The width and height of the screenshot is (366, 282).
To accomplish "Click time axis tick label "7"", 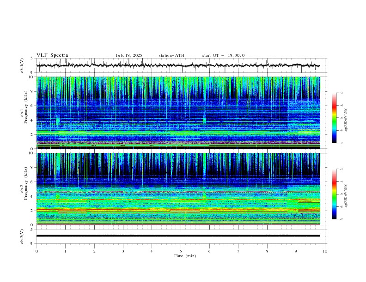I will pyautogui.click(x=238, y=251).
